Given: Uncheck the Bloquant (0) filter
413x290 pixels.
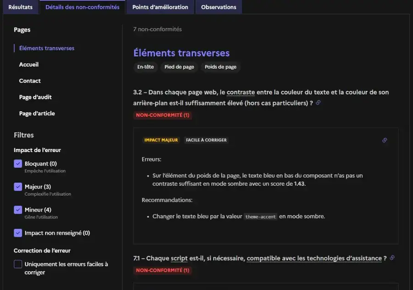Looking at the screenshot, I should (x=18, y=164).
